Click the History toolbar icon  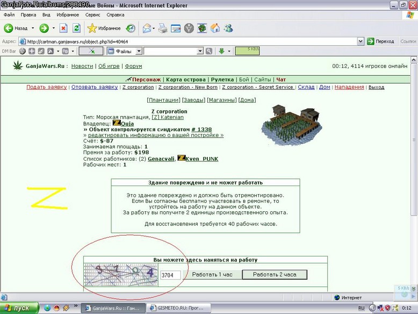tap(131, 28)
